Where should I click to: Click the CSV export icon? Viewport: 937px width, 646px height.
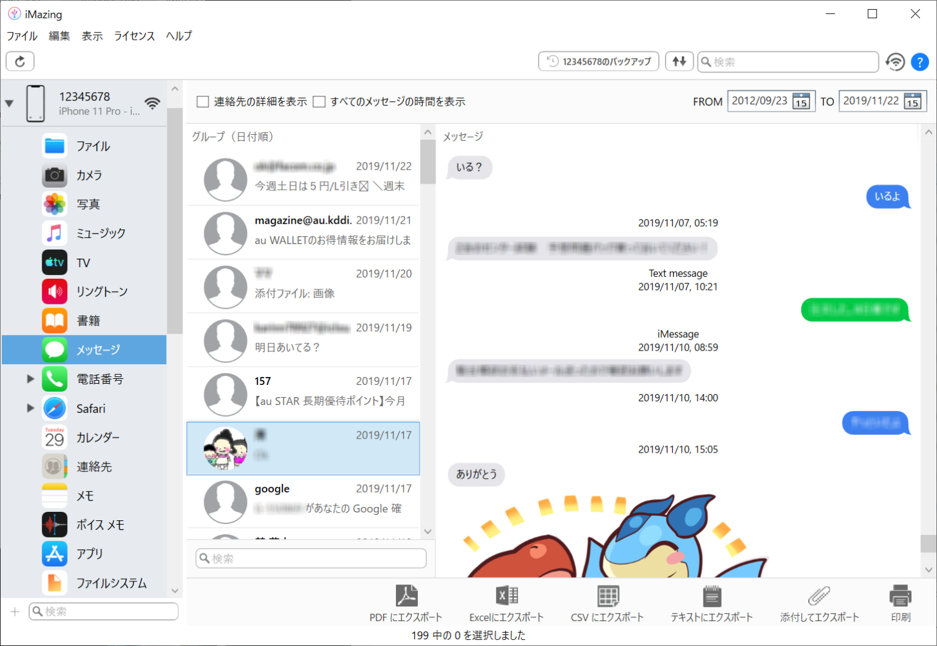[608, 596]
